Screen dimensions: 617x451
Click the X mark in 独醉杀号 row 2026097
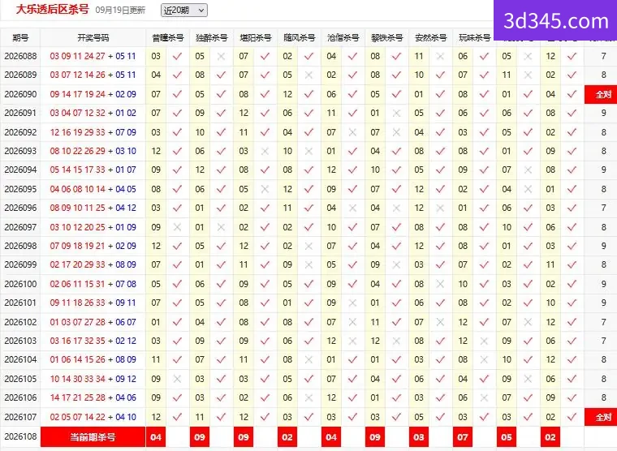click(221, 227)
